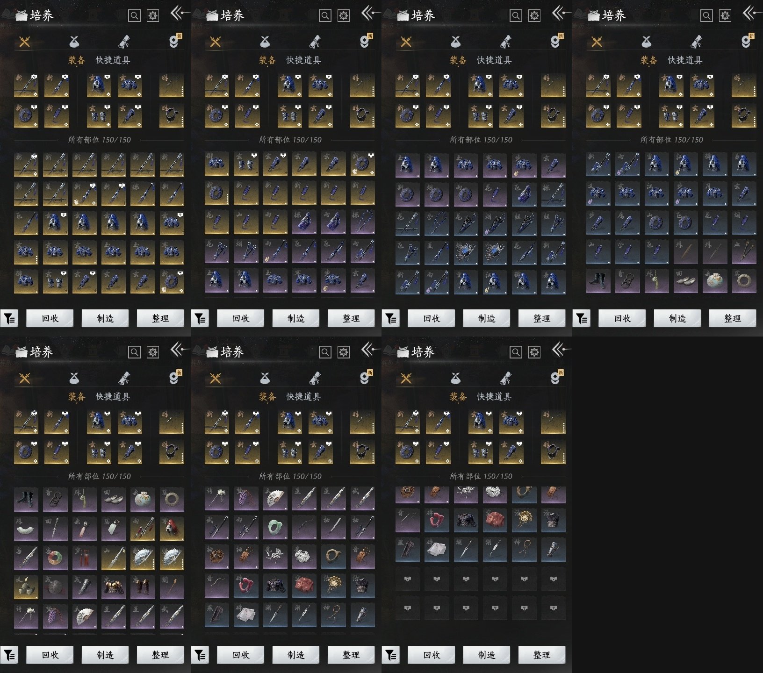763x673 pixels.
Task: Open the filter list in the top-left panel
Action: click(9, 319)
